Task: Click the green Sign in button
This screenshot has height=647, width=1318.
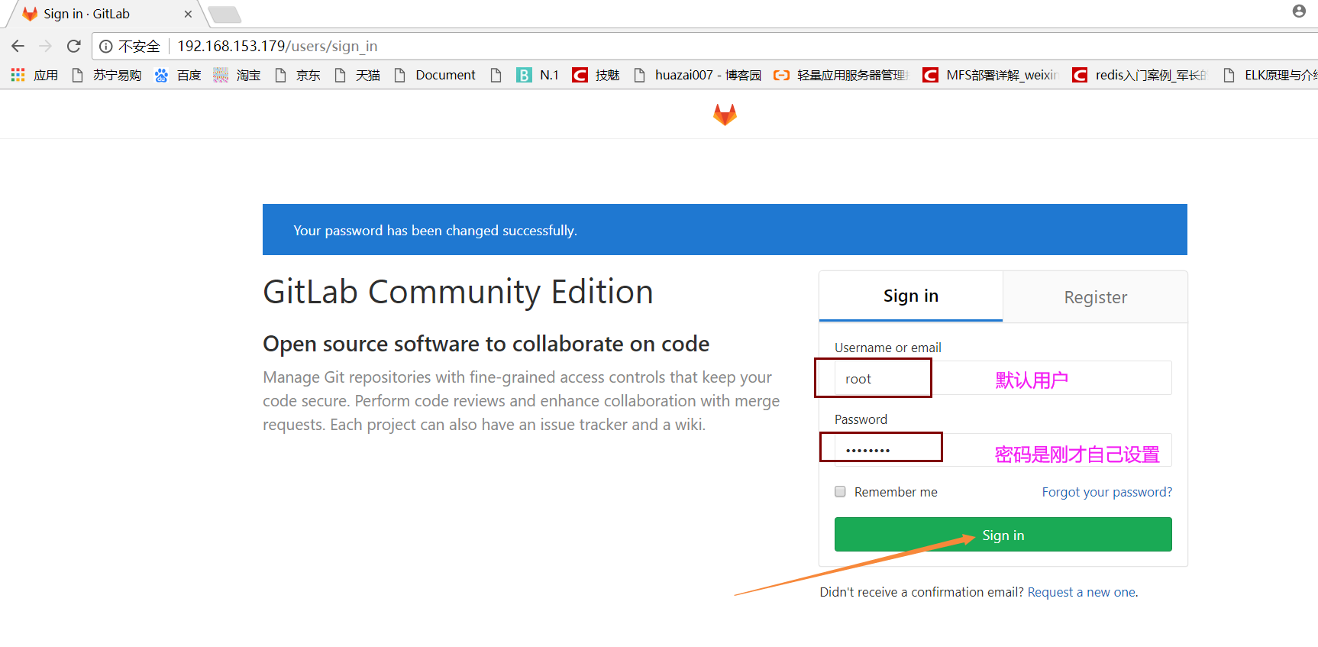Action: (x=1003, y=535)
